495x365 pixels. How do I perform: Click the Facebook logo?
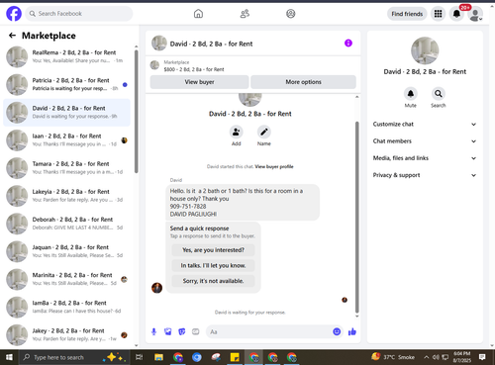(14, 14)
